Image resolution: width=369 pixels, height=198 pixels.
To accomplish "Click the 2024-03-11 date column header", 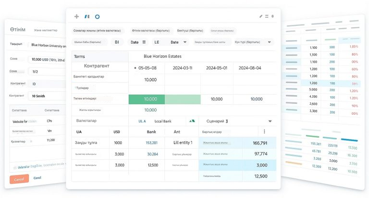I will tap(183, 68).
